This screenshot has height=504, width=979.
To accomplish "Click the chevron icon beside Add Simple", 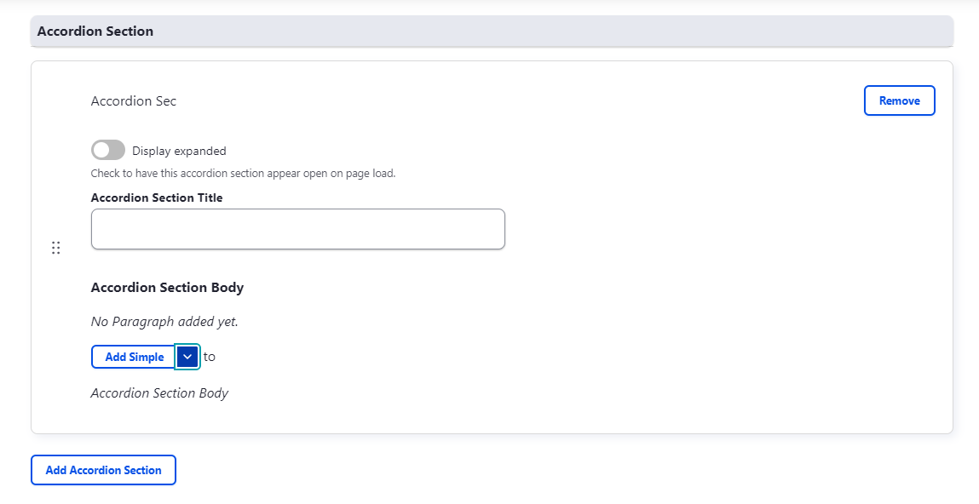I will pyautogui.click(x=187, y=357).
